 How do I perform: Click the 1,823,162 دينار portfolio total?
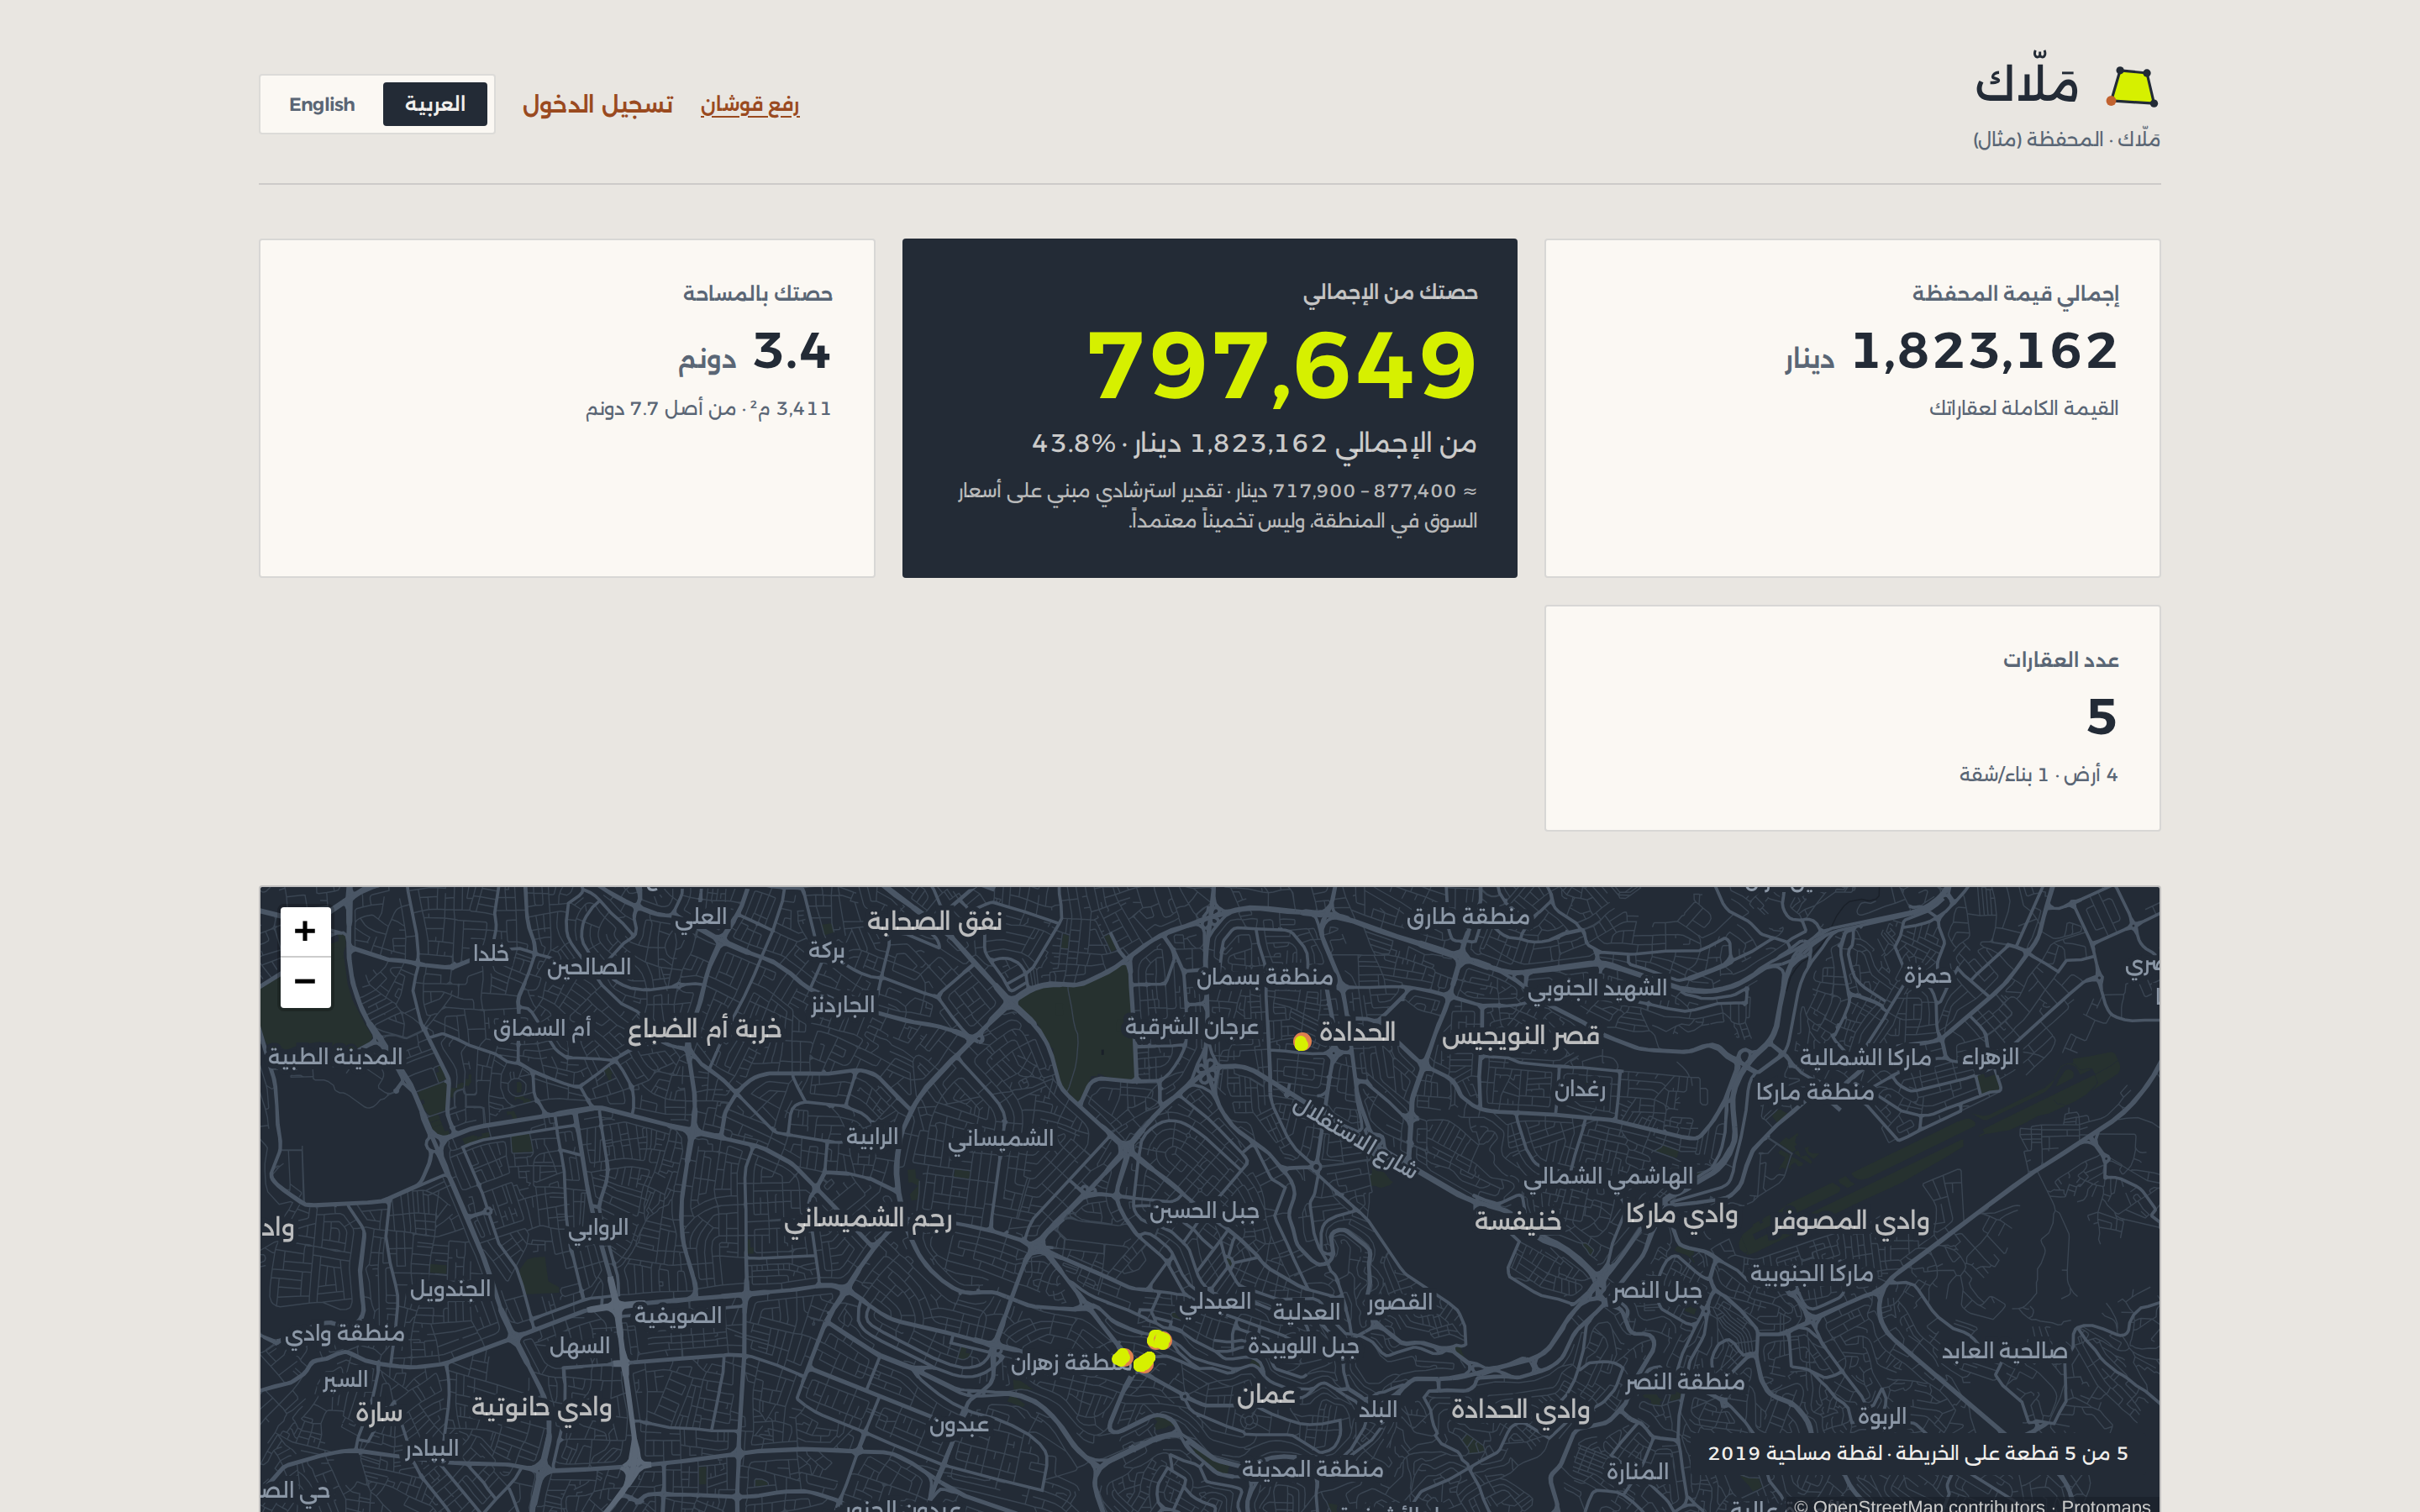point(1951,352)
